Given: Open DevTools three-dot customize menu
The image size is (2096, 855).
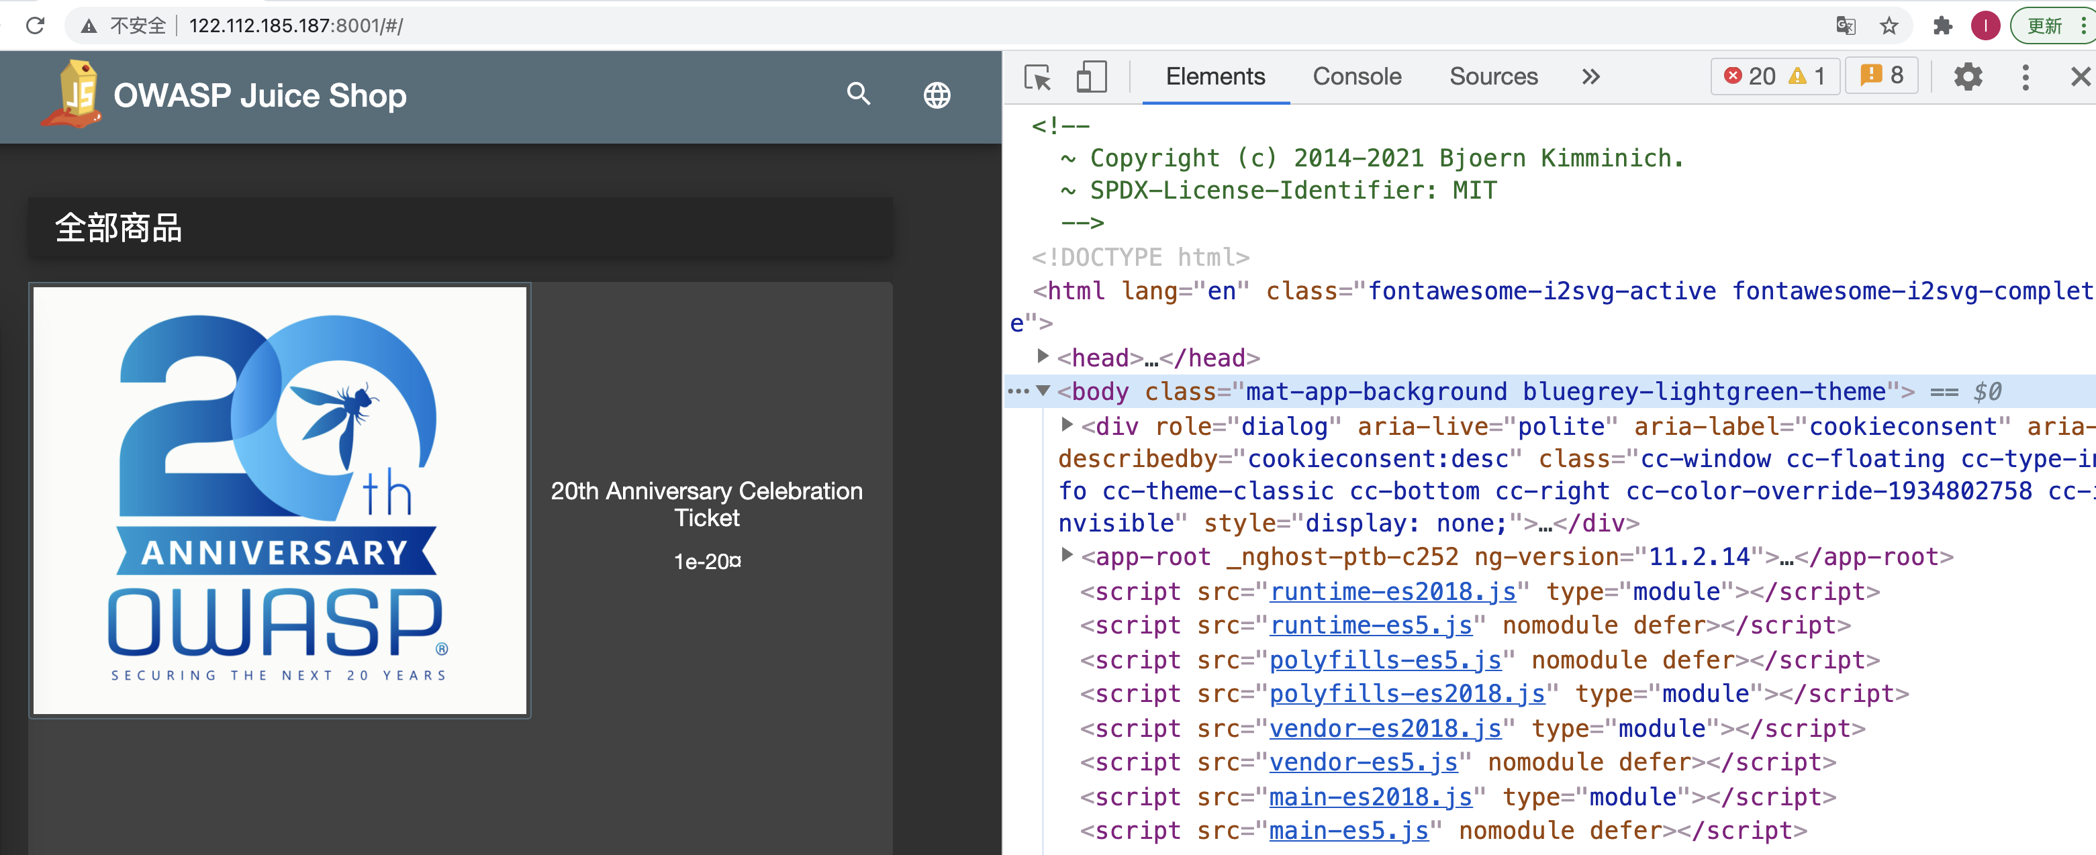Looking at the screenshot, I should point(2026,77).
